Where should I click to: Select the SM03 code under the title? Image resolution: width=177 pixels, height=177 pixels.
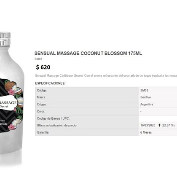click(x=38, y=59)
